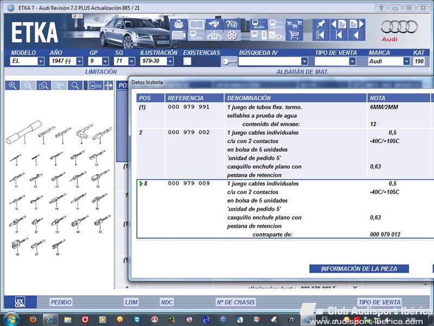
Task: Toggle the illustration thumbnail strip icon
Action: (x=96, y=85)
